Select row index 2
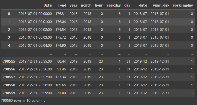 [9, 30]
